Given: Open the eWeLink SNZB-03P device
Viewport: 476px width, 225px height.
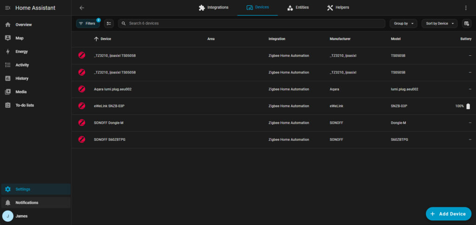Looking at the screenshot, I should click(x=109, y=106).
